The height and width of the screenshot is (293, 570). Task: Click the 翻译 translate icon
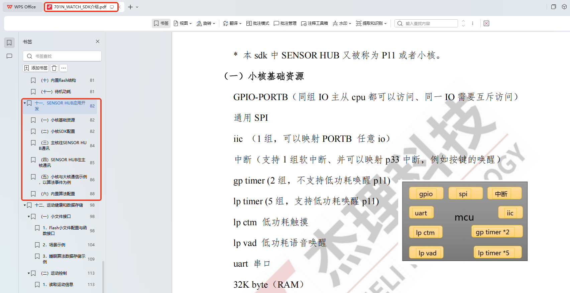[x=226, y=23]
